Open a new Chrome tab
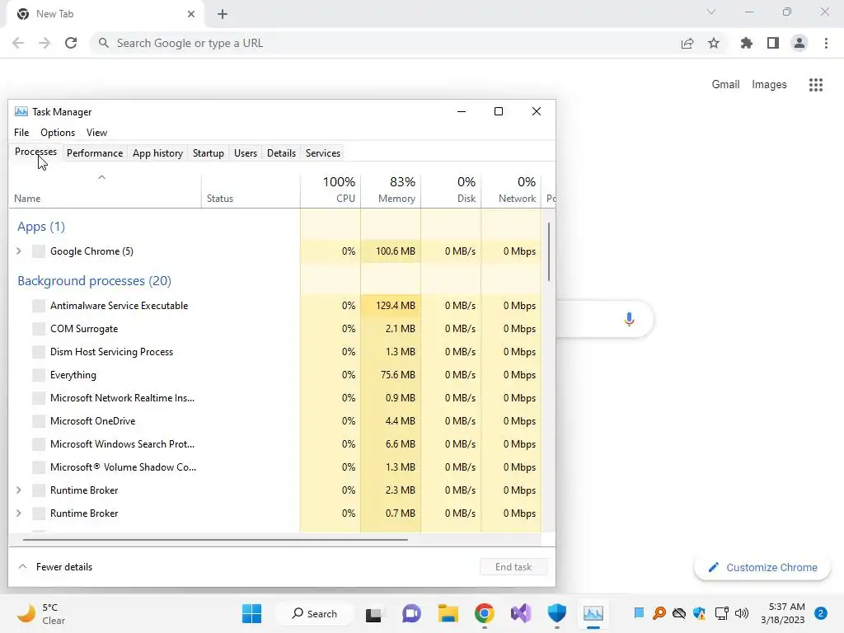Image resolution: width=844 pixels, height=633 pixels. tap(223, 14)
